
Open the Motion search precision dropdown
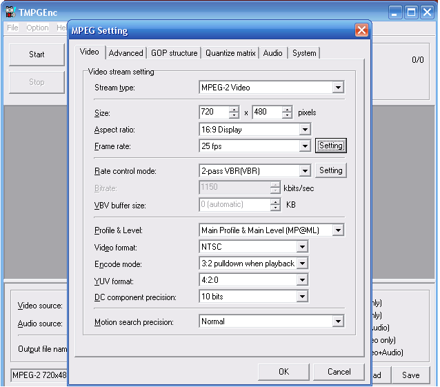click(x=338, y=321)
